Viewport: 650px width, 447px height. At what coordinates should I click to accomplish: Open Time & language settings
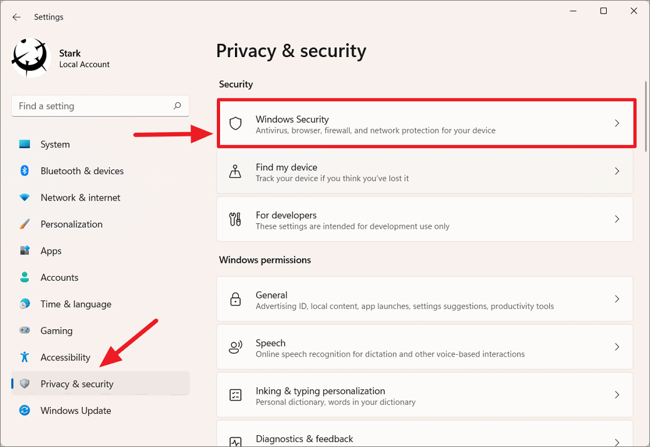[x=24, y=304]
